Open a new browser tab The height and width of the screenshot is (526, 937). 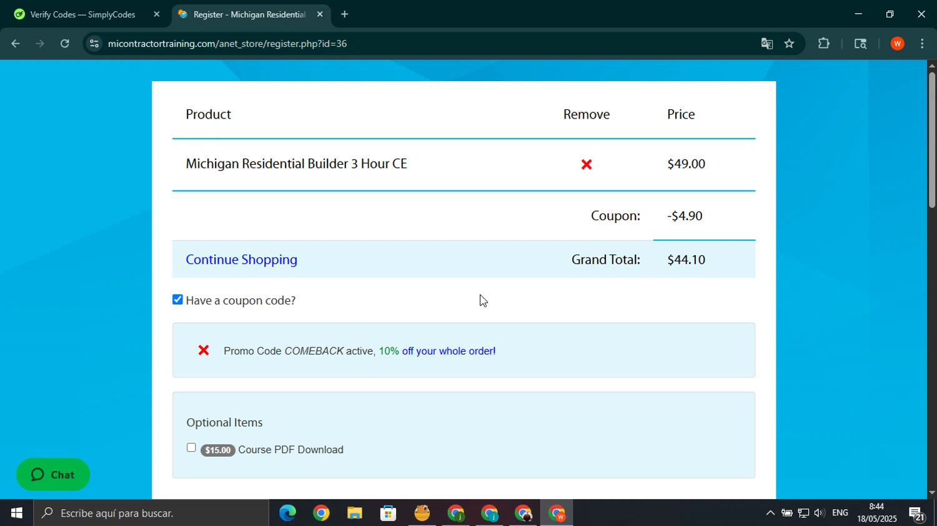click(345, 14)
